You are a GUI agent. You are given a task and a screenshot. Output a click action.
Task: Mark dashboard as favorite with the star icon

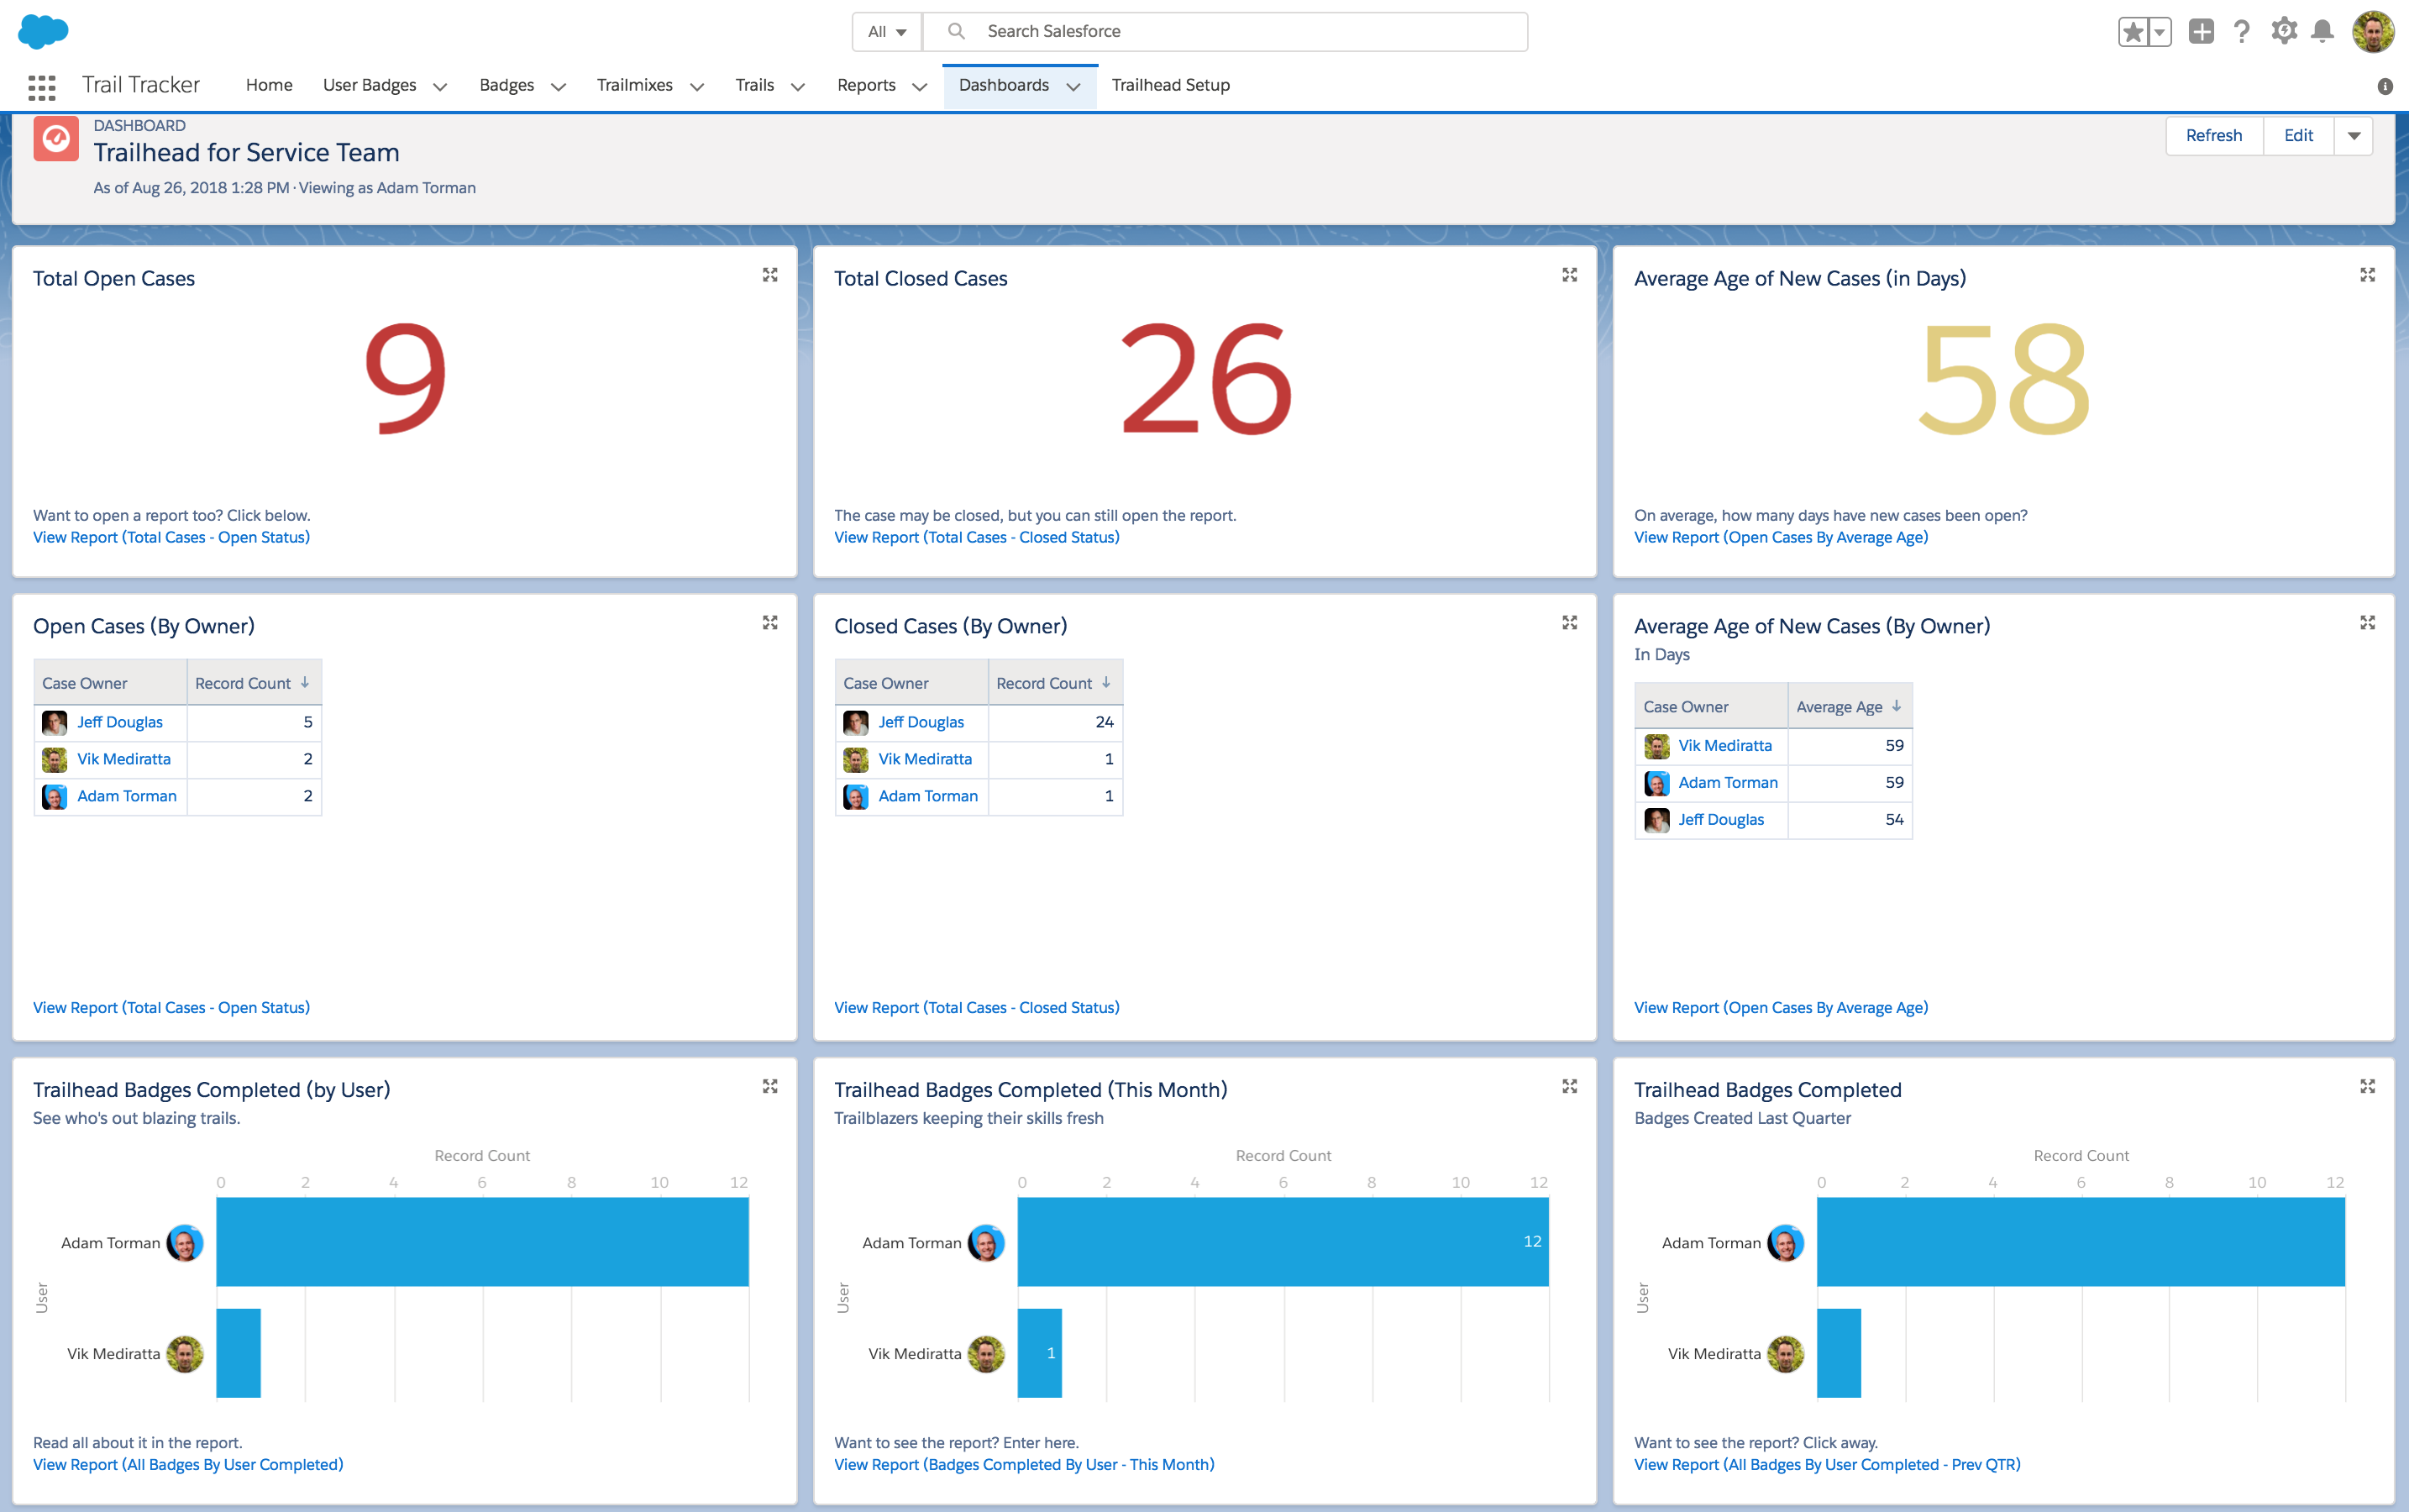(2133, 31)
